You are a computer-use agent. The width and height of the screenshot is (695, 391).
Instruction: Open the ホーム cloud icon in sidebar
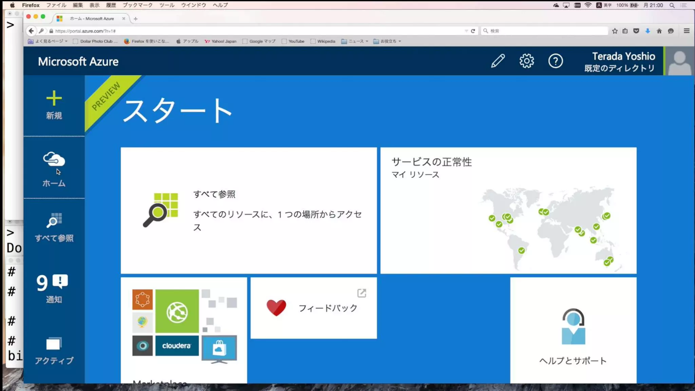tap(54, 160)
